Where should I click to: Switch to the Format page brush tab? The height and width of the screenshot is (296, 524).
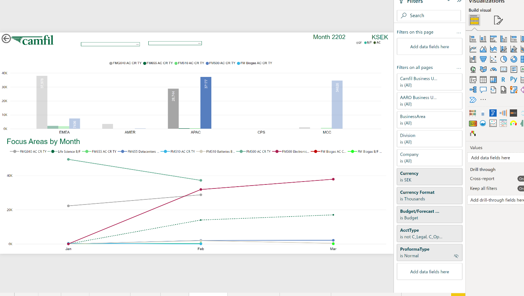pyautogui.click(x=498, y=20)
